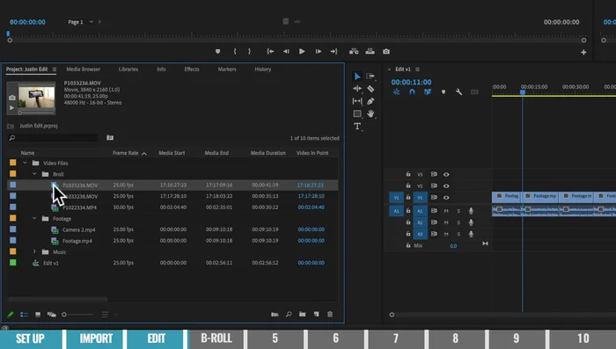Switch to Effects tab

pyautogui.click(x=192, y=69)
